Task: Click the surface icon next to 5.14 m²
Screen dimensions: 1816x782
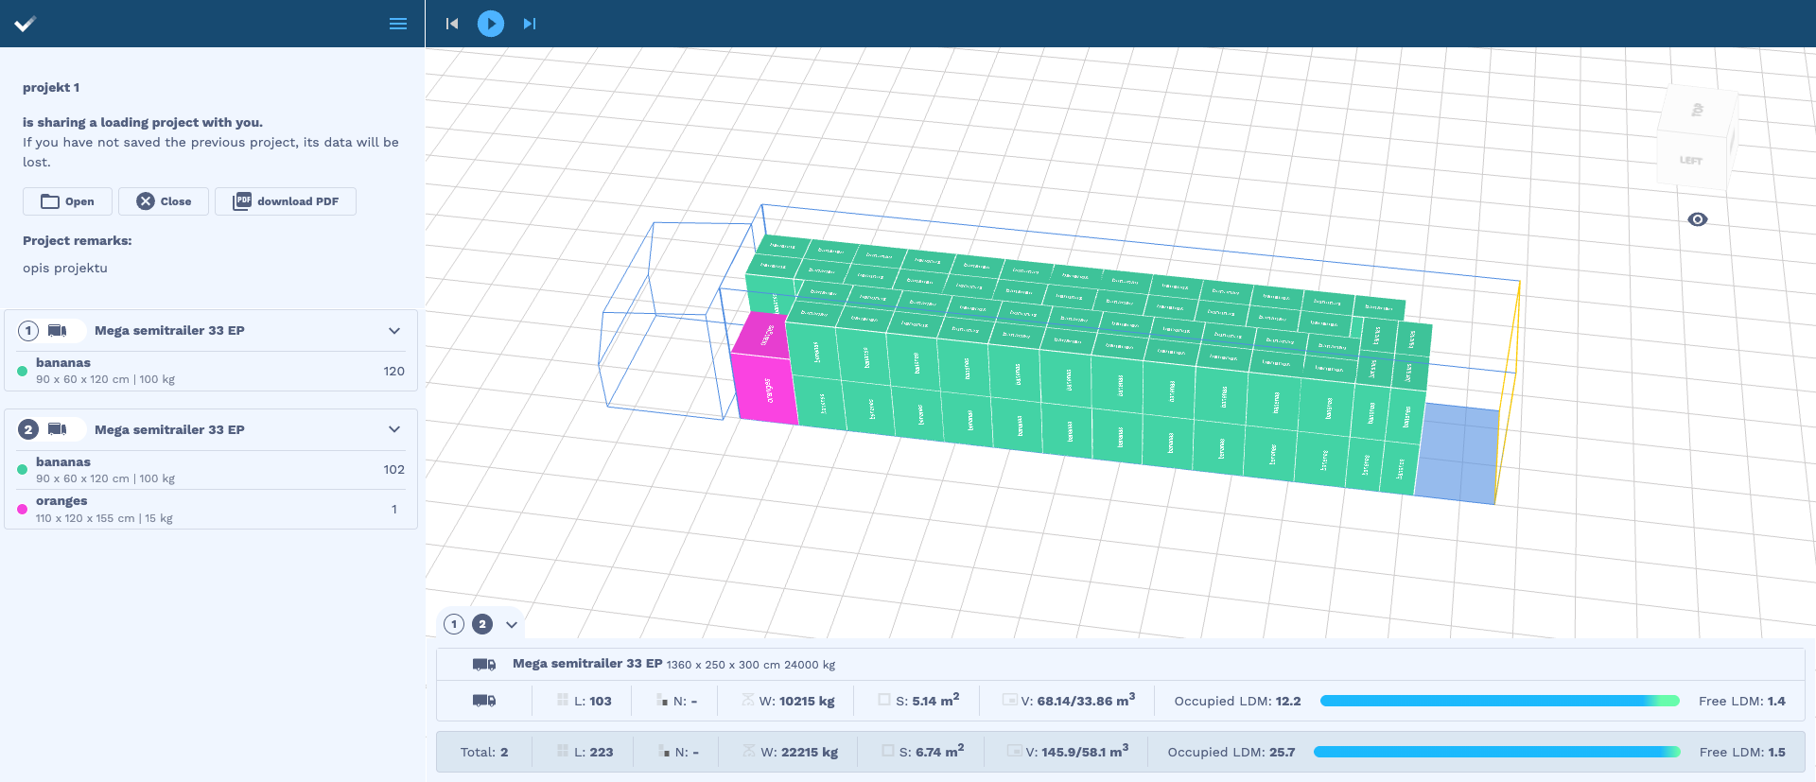Action: click(x=884, y=700)
